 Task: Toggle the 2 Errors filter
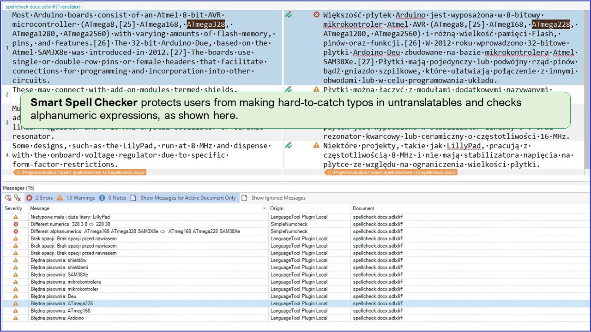coord(40,198)
